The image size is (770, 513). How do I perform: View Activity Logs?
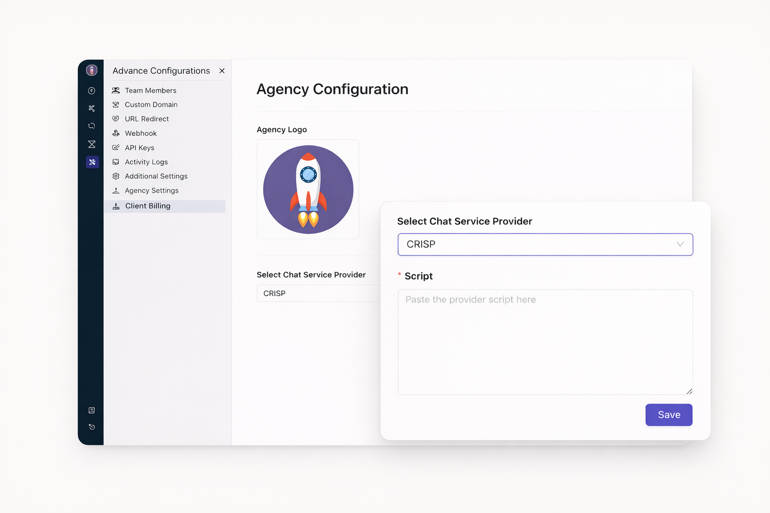[x=146, y=162]
